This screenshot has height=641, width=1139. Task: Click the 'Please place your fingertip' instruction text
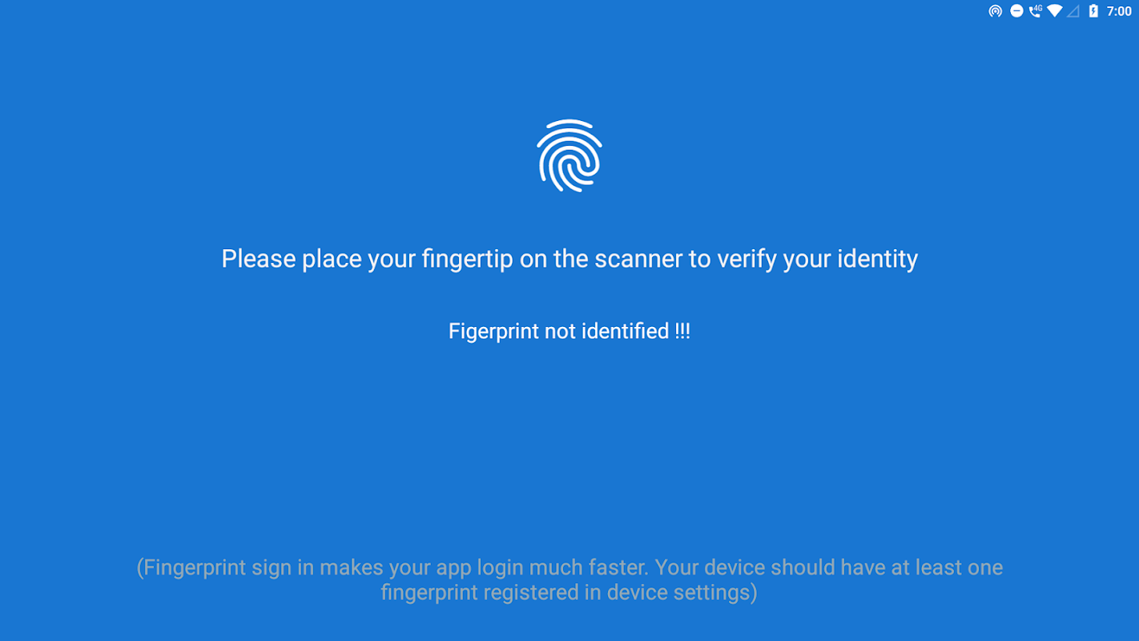pos(569,259)
